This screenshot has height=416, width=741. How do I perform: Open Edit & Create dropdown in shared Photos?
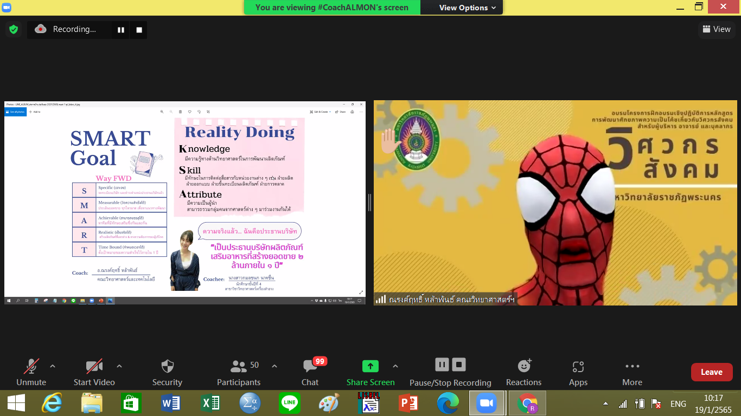point(320,112)
